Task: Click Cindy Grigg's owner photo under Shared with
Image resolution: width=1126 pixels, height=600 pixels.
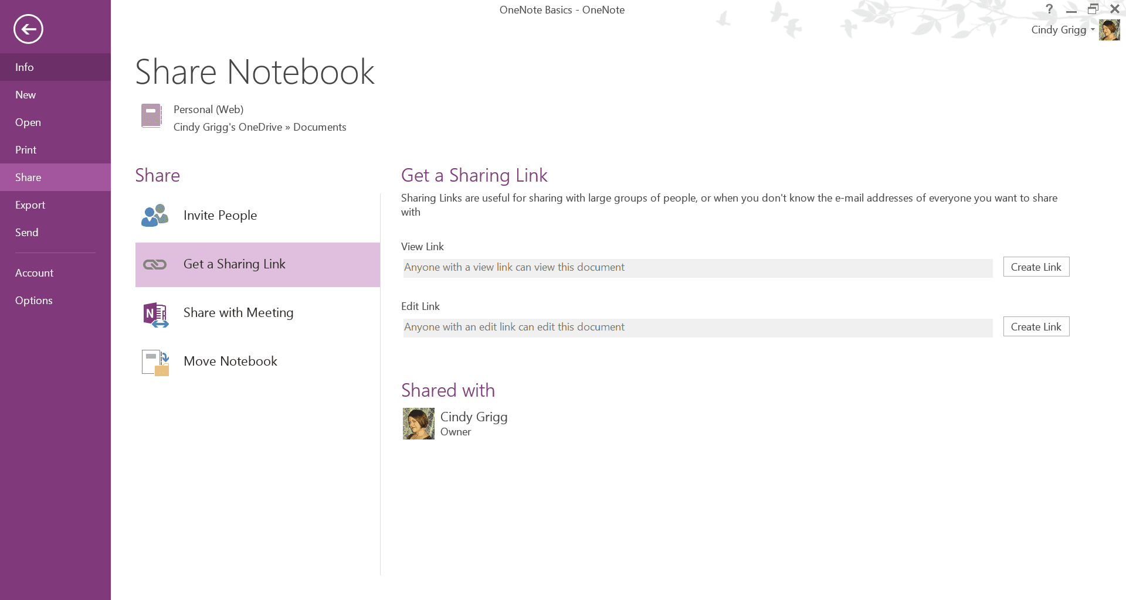Action: click(419, 424)
